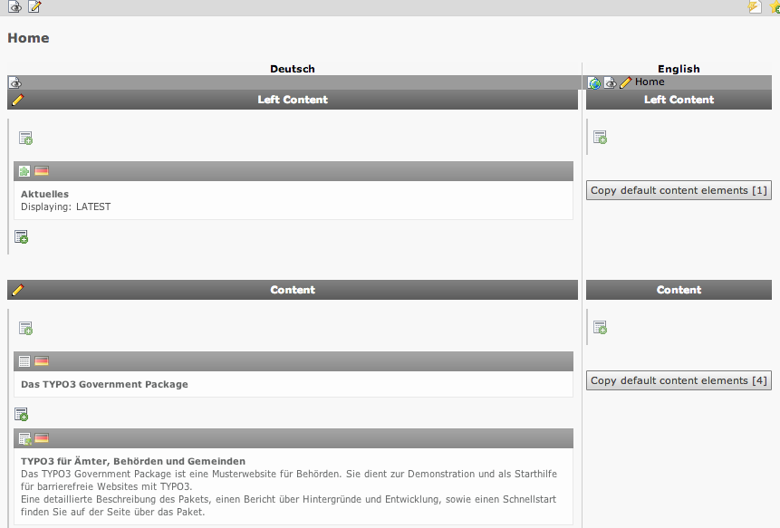The width and height of the screenshot is (780, 528).
Task: Click the Home page title
Action: pos(28,38)
